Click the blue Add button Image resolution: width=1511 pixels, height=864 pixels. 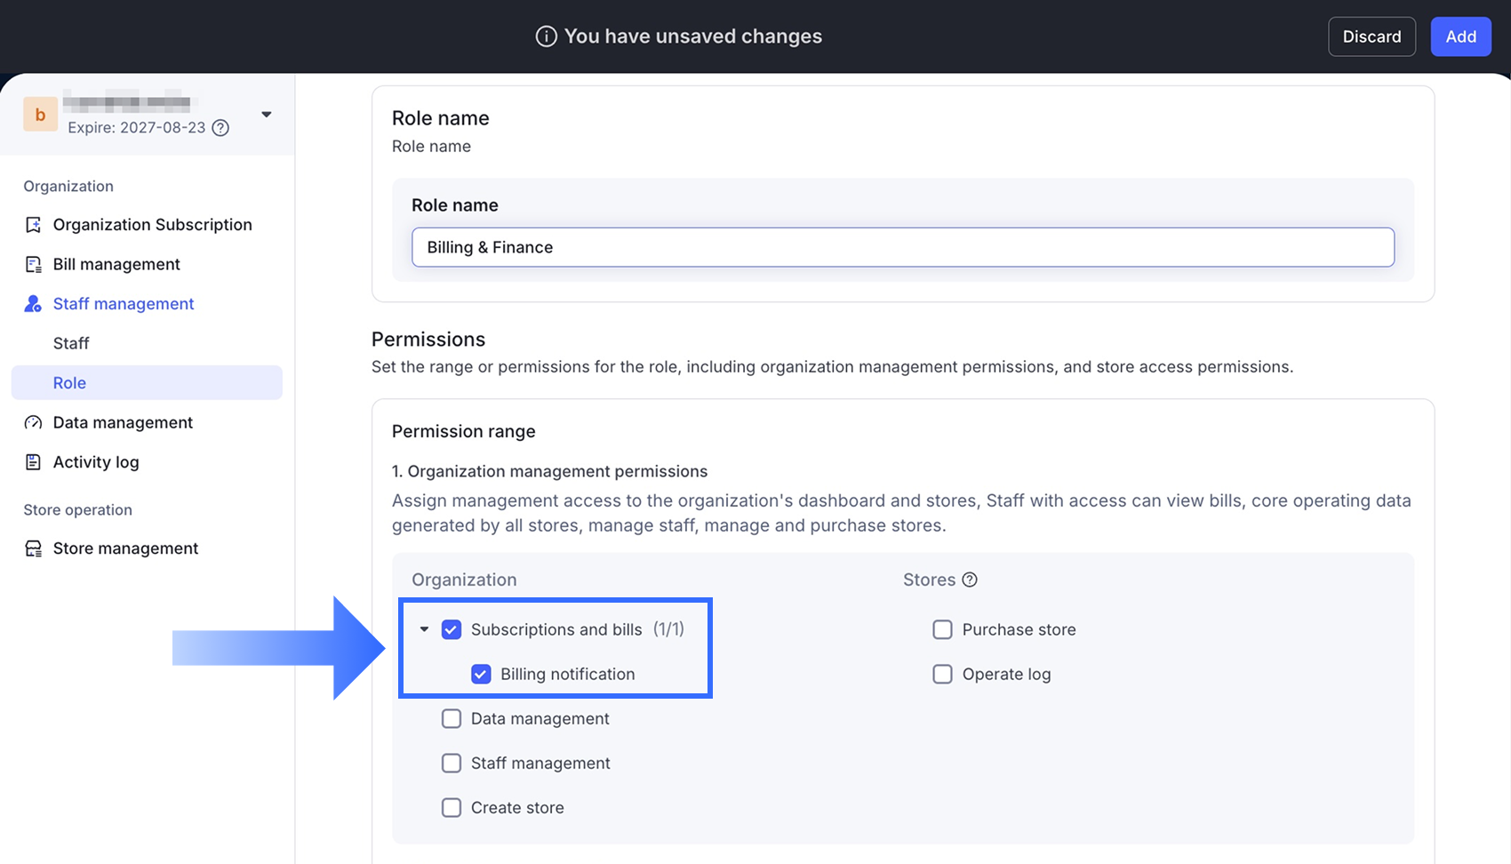[x=1460, y=36]
